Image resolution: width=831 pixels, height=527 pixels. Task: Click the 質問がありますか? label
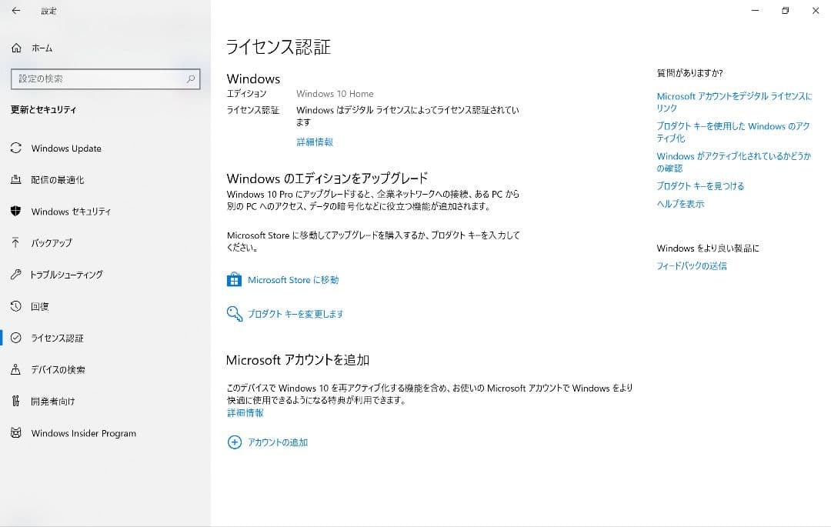[x=689, y=73]
